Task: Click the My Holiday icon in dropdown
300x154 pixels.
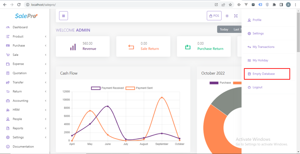Action: [249, 60]
